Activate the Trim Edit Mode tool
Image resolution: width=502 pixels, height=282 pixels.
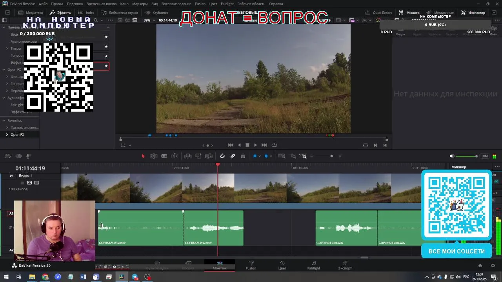pos(154,156)
